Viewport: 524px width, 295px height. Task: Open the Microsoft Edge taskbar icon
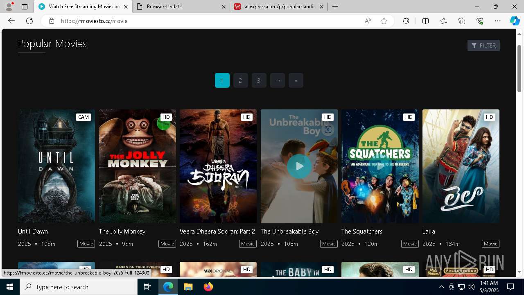[168, 287]
